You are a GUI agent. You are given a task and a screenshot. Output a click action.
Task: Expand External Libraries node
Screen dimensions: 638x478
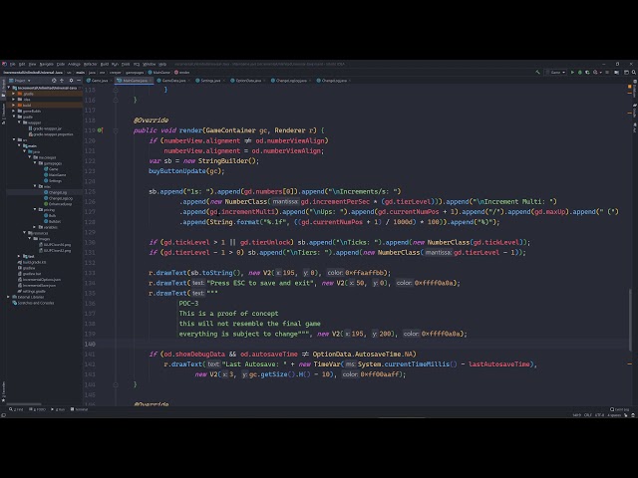coord(9,297)
